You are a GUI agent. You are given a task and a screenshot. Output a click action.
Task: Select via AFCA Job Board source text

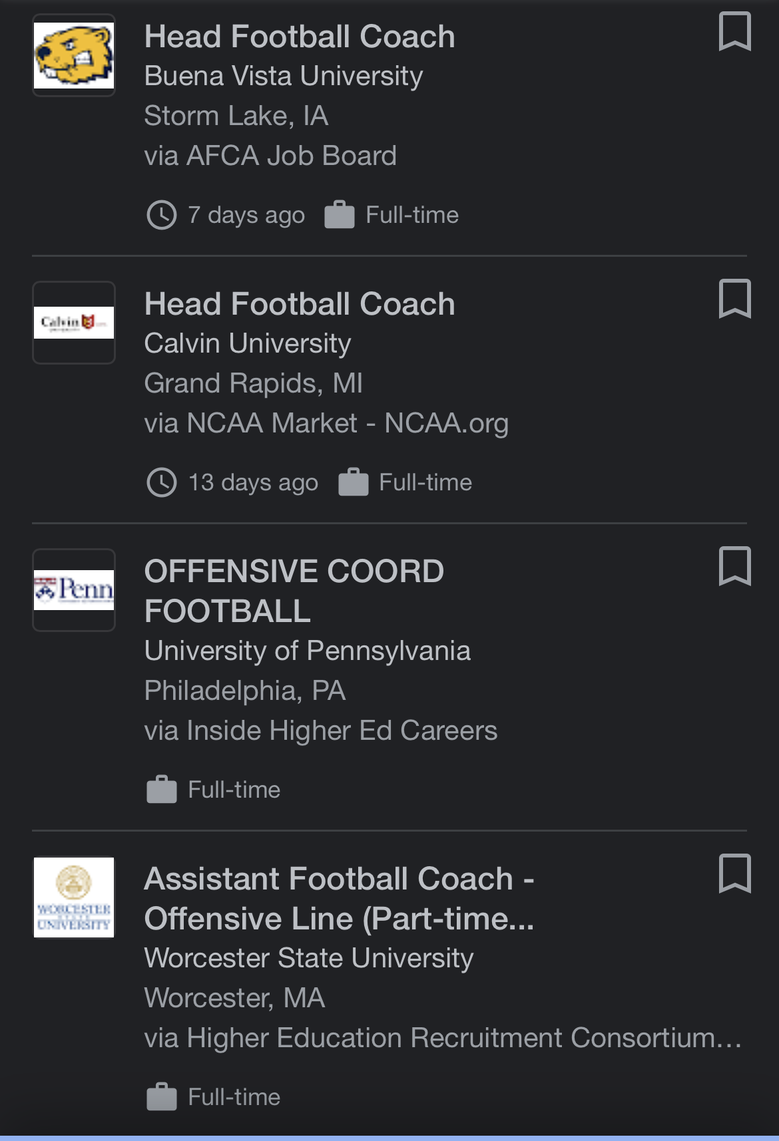pyautogui.click(x=270, y=156)
